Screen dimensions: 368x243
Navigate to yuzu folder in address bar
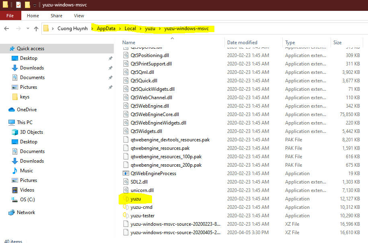click(x=150, y=29)
